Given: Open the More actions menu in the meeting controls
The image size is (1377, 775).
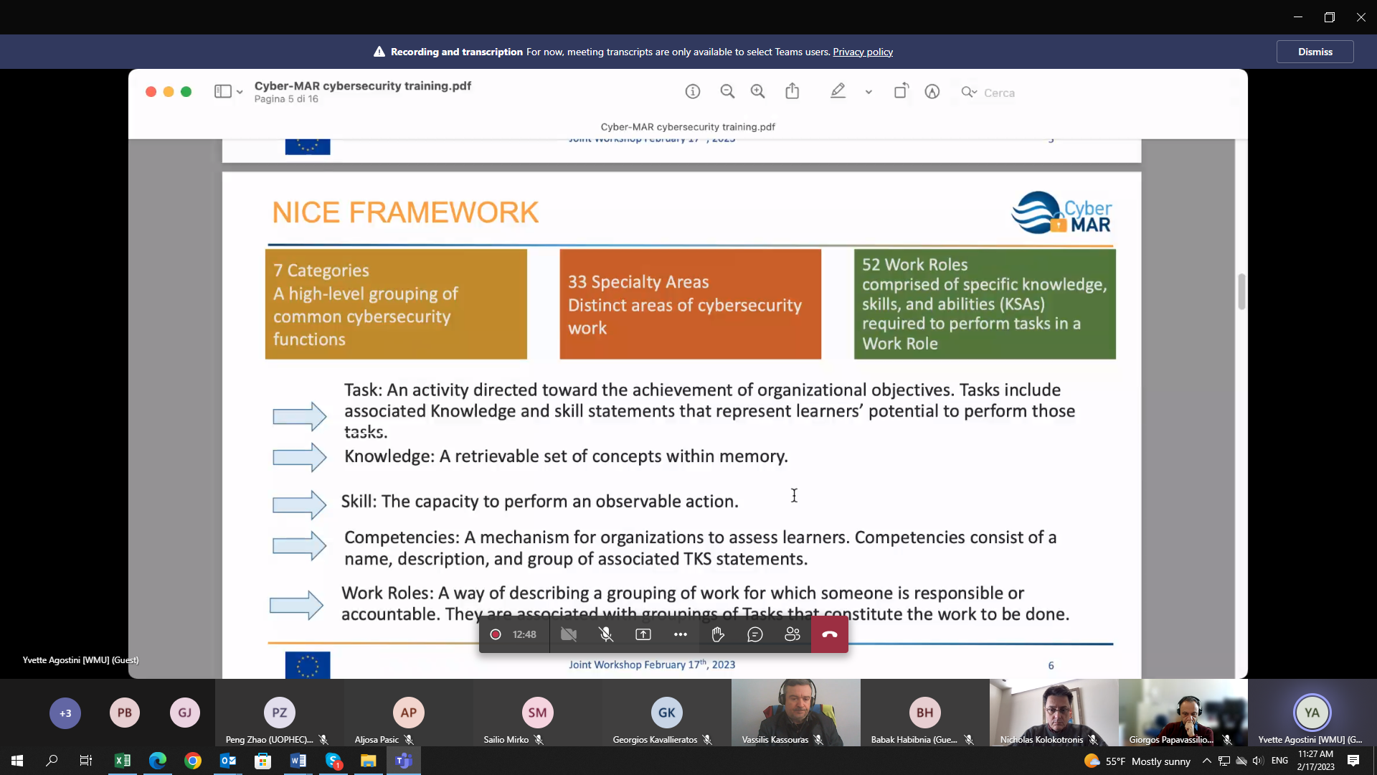Looking at the screenshot, I should tap(680, 634).
